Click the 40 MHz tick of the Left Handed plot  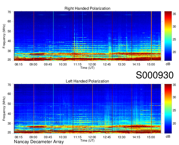(x=9, y=113)
